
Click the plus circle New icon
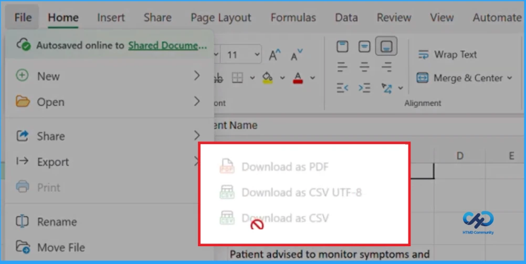[x=22, y=75]
